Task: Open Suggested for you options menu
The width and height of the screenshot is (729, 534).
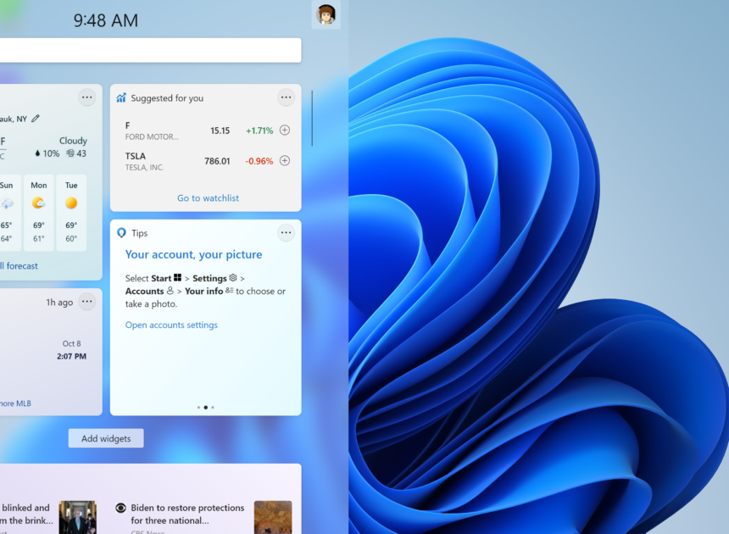Action: pyautogui.click(x=286, y=97)
